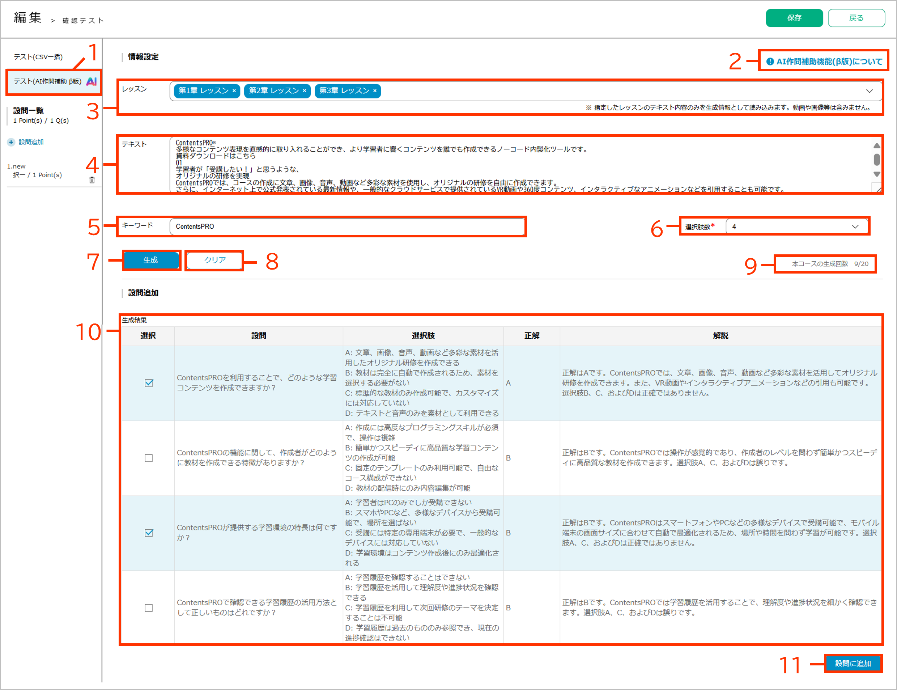The width and height of the screenshot is (897, 690).
Task: Click the AI icon beside テスト(AI作問補助 β版)
Action: (x=92, y=81)
